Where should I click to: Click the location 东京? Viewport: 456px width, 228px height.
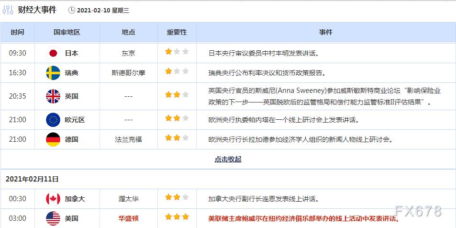pyautogui.click(x=129, y=53)
